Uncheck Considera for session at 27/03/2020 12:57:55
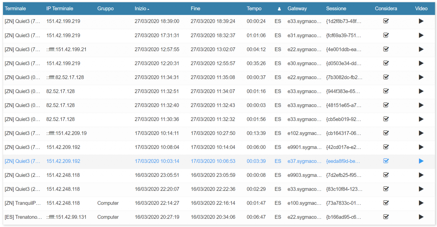Image resolution: width=437 pixels, height=227 pixels. pyautogui.click(x=386, y=49)
